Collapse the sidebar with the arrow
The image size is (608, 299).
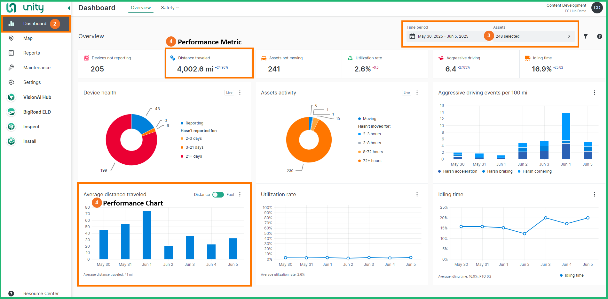(x=69, y=8)
